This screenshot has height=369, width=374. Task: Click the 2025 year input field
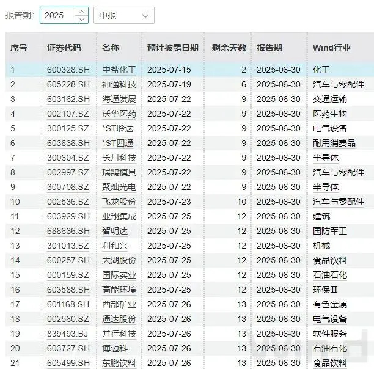pyautogui.click(x=57, y=15)
